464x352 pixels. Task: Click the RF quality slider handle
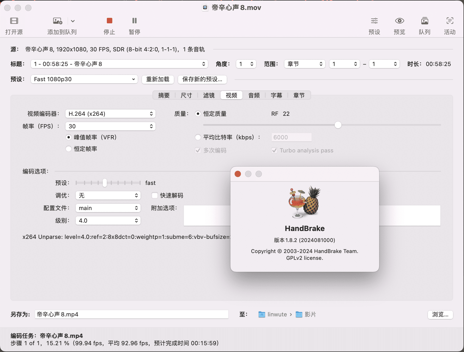pos(338,125)
